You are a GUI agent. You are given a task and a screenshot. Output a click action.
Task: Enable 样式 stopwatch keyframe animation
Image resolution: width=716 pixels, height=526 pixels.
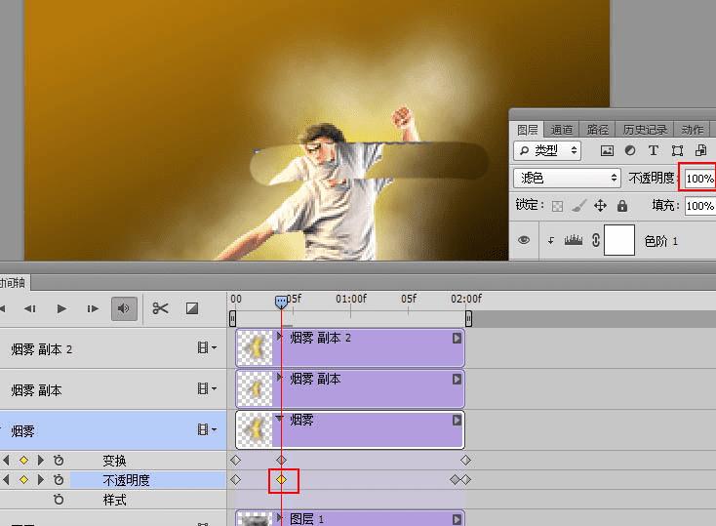pos(59,500)
